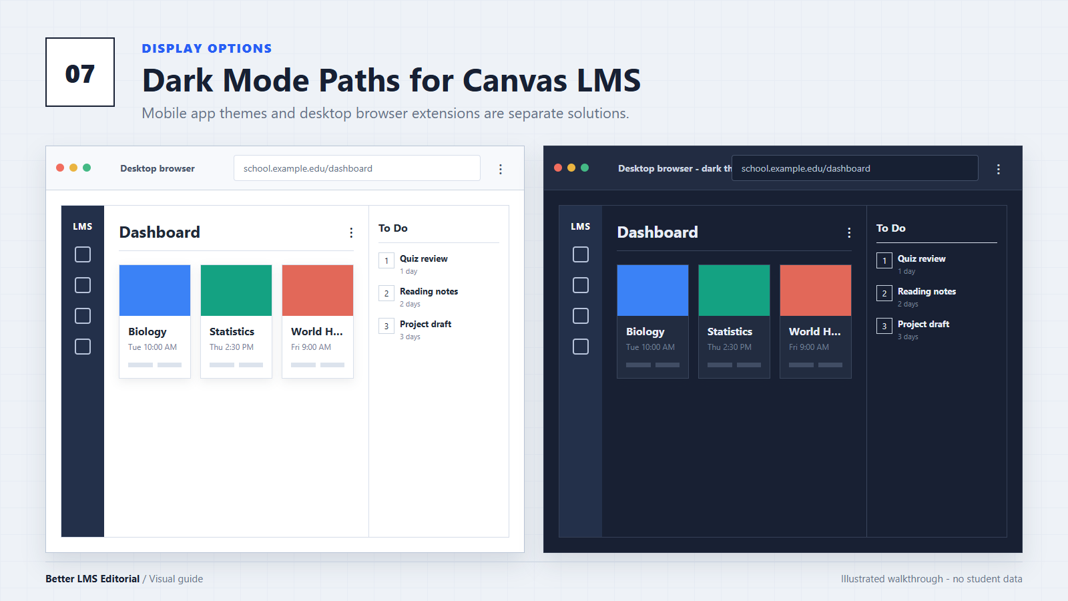This screenshot has height=601, width=1068.
Task: Click the Dashboard heading in dark browser
Action: 657,232
